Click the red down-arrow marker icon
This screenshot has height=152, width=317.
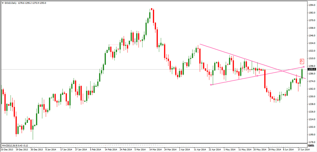(x=301, y=61)
